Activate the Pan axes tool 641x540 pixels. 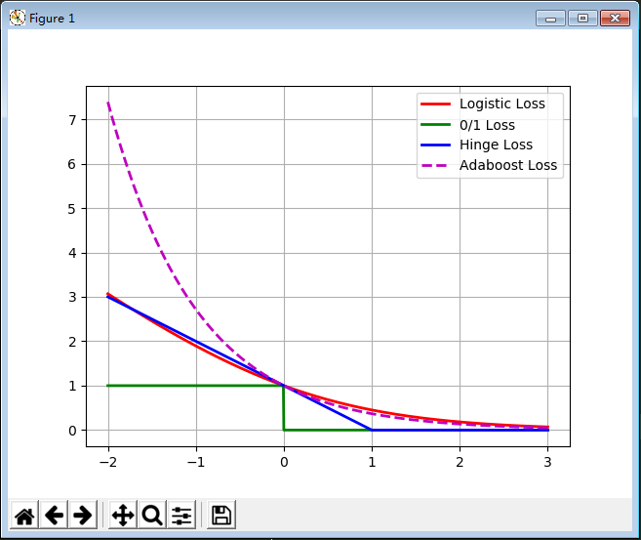click(x=123, y=515)
